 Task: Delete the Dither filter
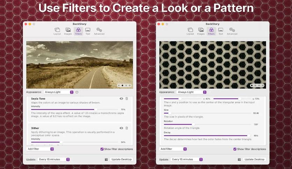[x=127, y=128]
